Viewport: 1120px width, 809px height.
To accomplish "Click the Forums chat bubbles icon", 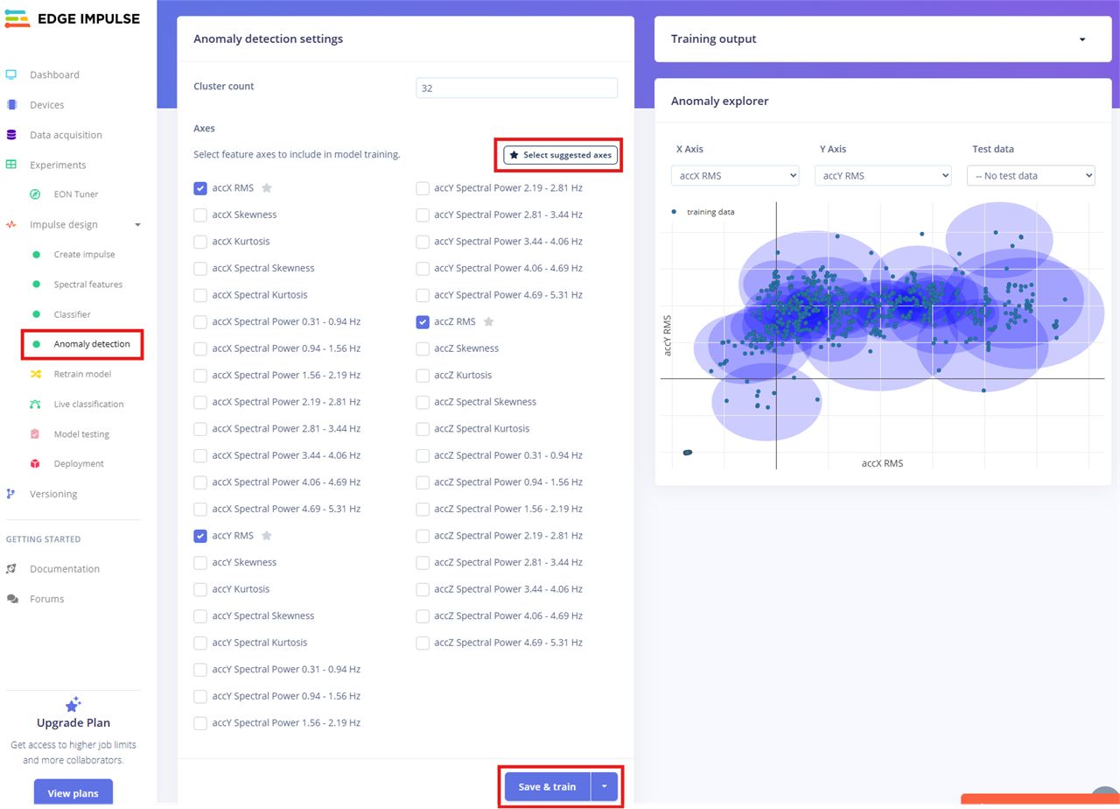I will click(x=11, y=599).
